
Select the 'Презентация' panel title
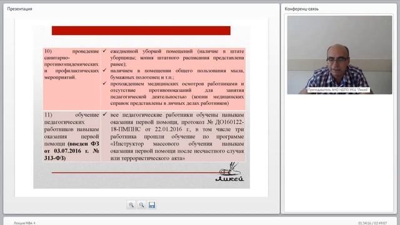[x=19, y=9]
